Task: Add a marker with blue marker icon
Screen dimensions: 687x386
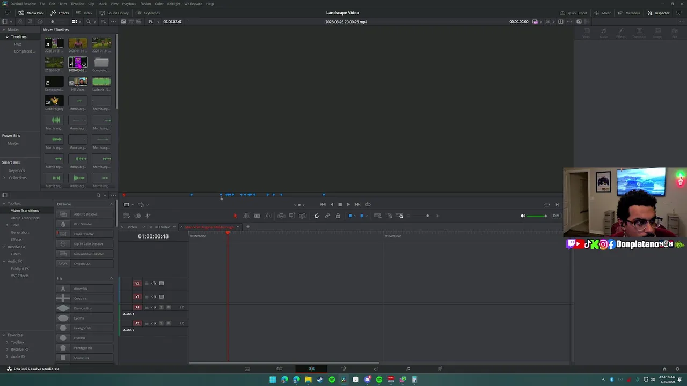Action: [x=361, y=216]
